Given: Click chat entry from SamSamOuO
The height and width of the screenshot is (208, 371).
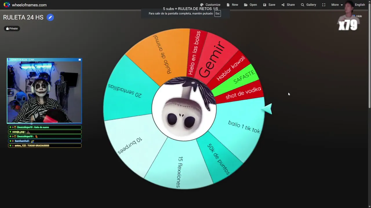Looking at the screenshot, I should 45,141.
